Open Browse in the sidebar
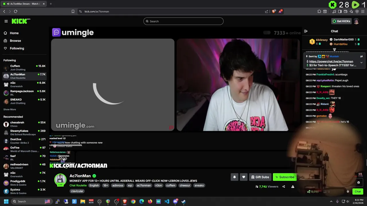367x206 pixels. [x=15, y=41]
